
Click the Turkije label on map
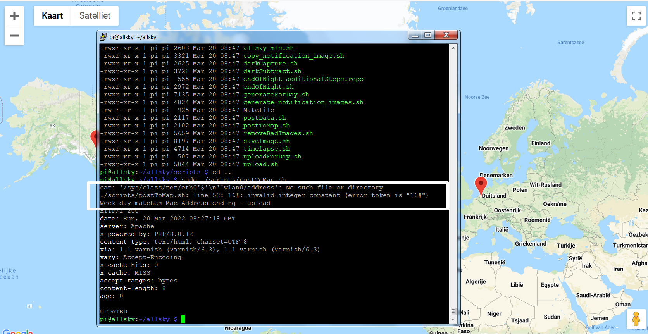pyautogui.click(x=566, y=246)
